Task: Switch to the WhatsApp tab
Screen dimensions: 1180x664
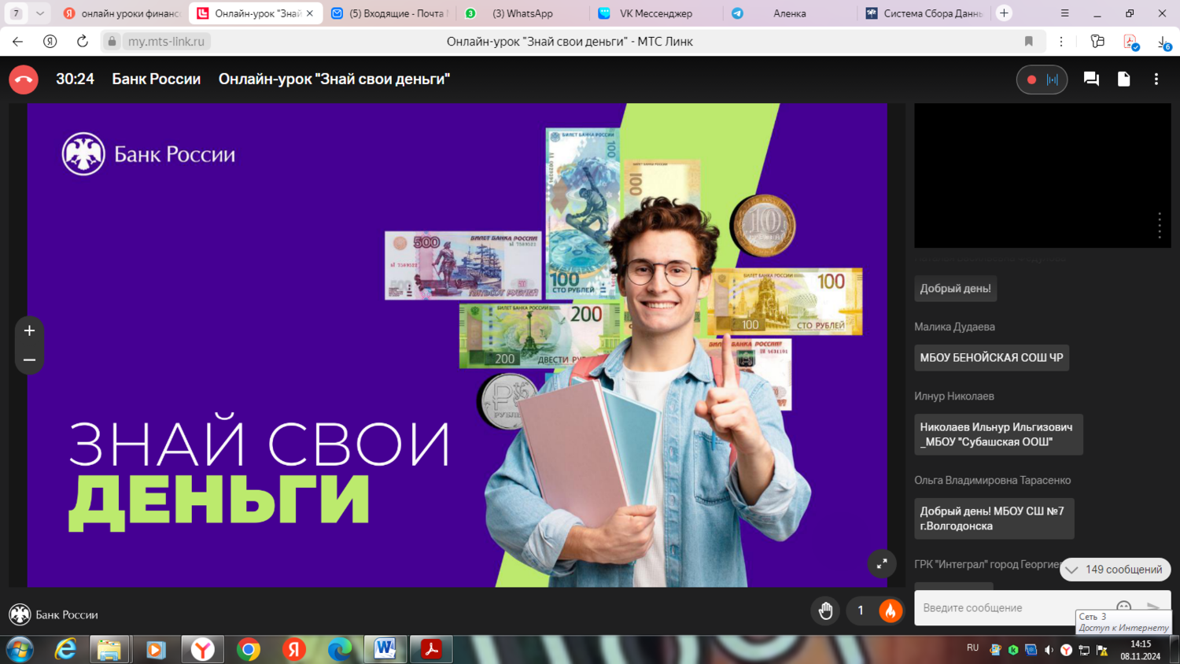Action: [522, 13]
